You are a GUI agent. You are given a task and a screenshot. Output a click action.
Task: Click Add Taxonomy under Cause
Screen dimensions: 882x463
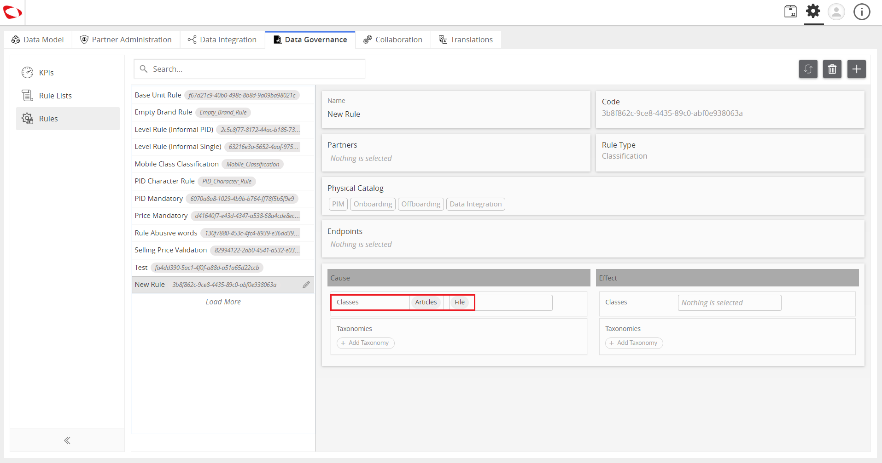(366, 343)
